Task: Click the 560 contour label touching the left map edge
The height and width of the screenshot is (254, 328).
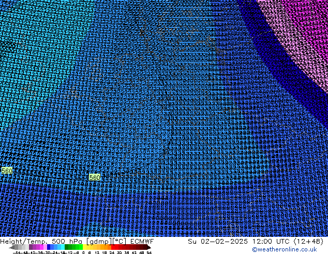Action: click(x=7, y=171)
